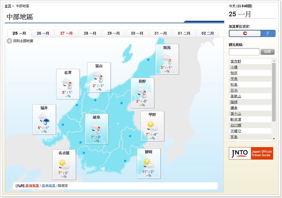Open the JNTO Japan Official Travel Guide banner
Viewport: 282px width, 198px height.
coord(251,153)
